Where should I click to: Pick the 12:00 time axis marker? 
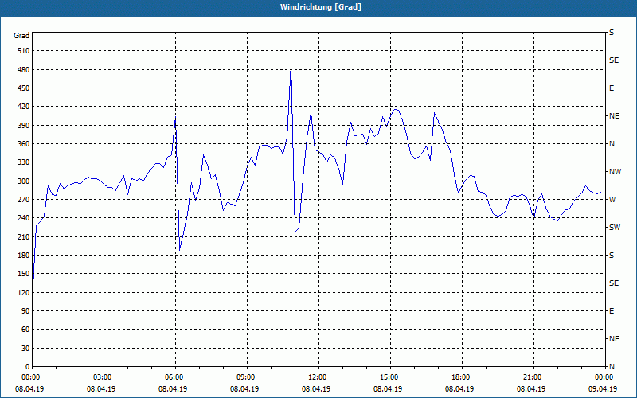[318, 377]
